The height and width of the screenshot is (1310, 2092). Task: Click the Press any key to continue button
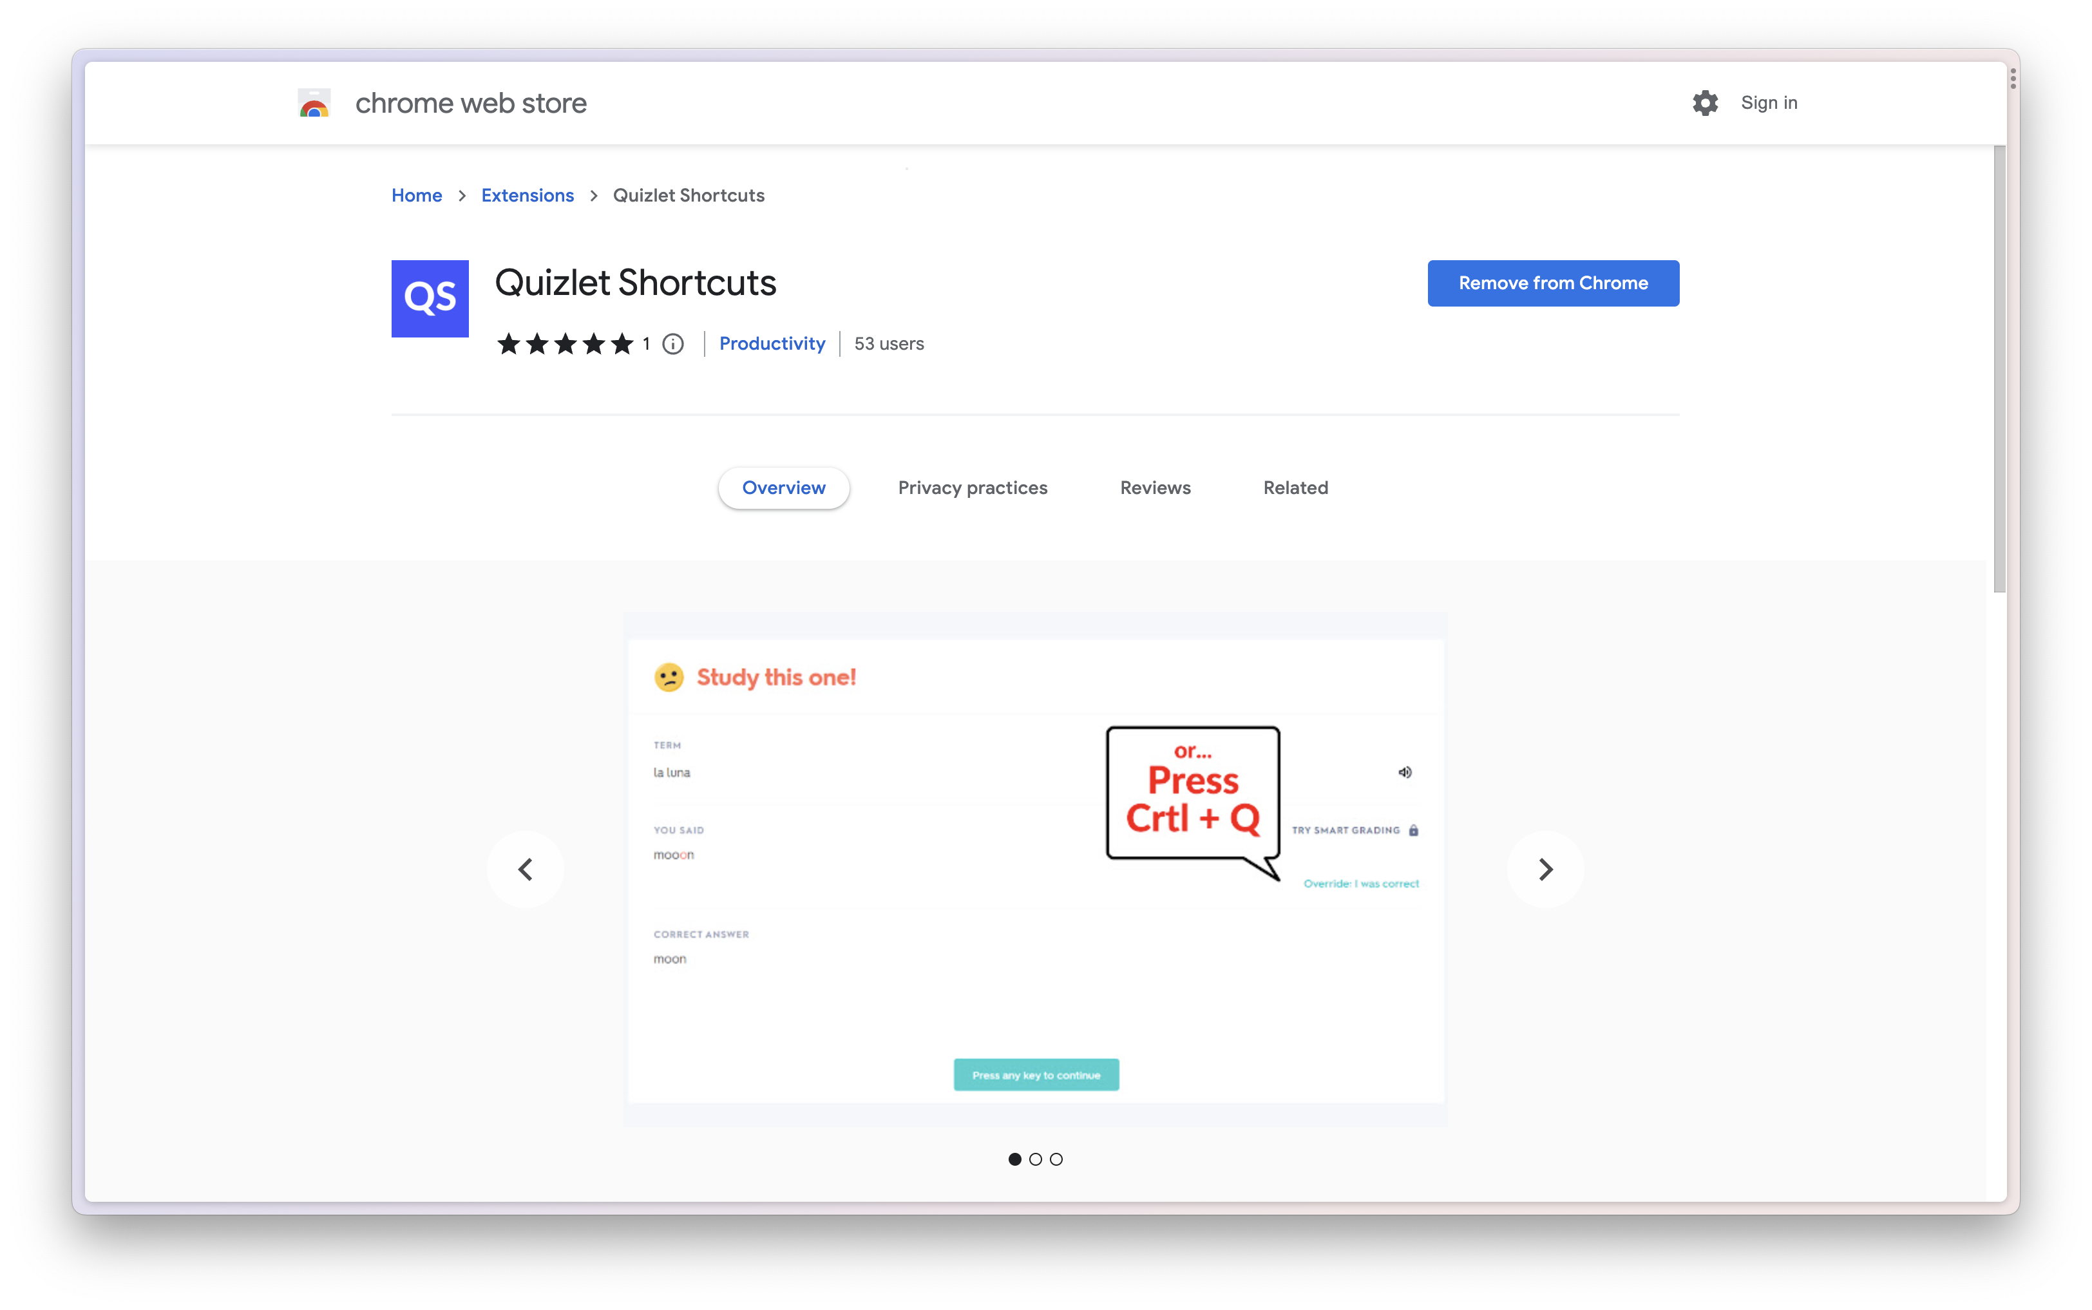1036,1074
